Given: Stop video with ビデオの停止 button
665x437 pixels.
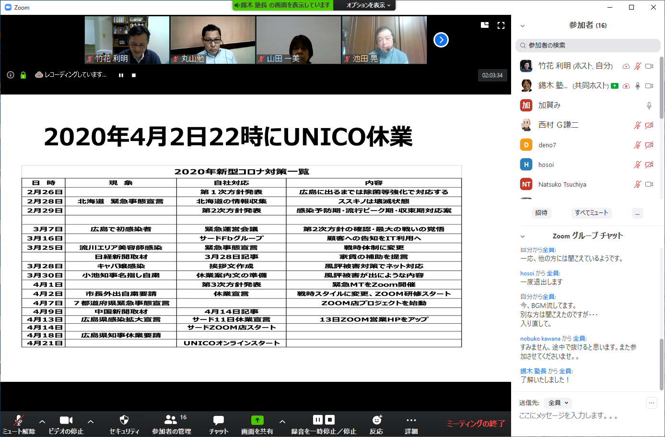Looking at the screenshot, I should pyautogui.click(x=66, y=424).
